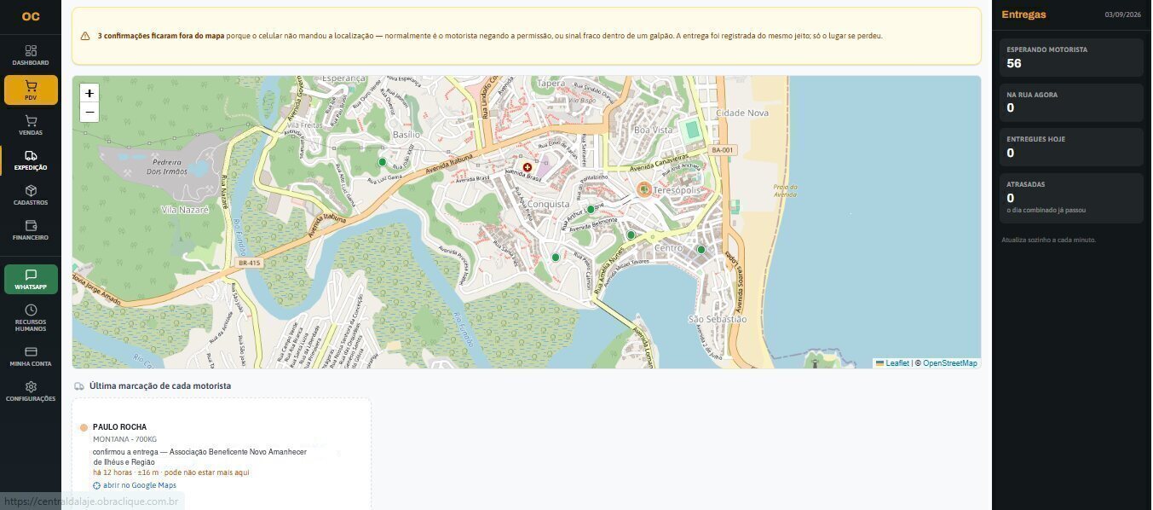The image size is (1153, 510).
Task: Open the Esperando Motorista 56 card
Action: (x=1071, y=57)
